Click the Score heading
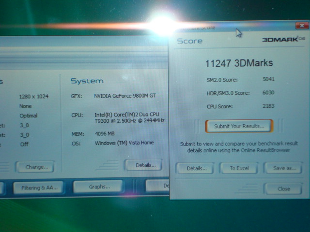 tap(189, 41)
